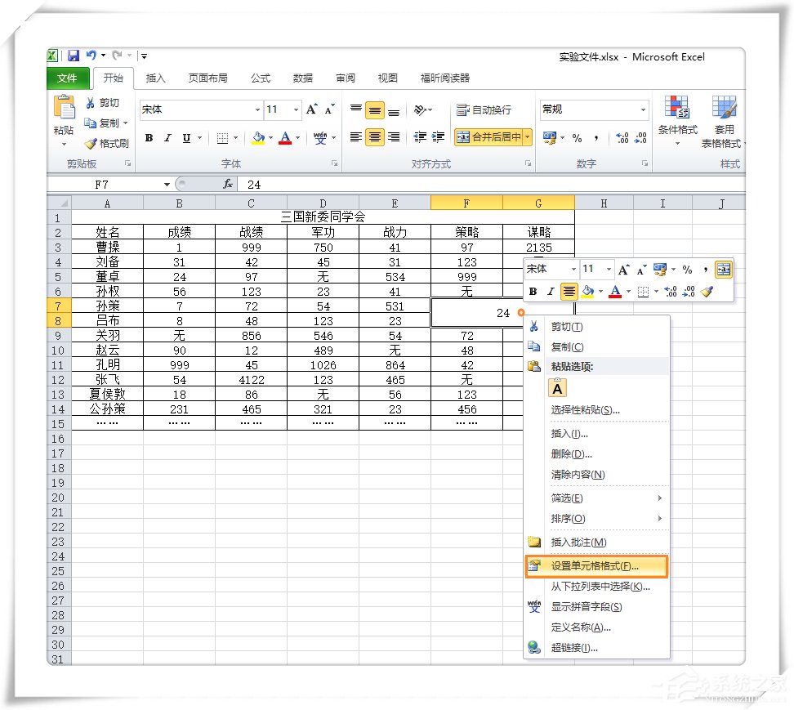This screenshot has width=794, height=710.
Task: Click the fx insert function icon
Action: tap(227, 184)
